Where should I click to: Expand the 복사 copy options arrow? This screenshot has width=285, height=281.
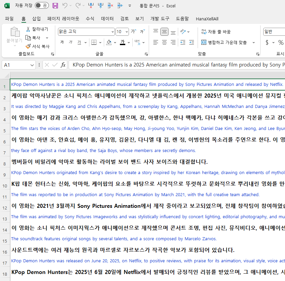click(47, 38)
